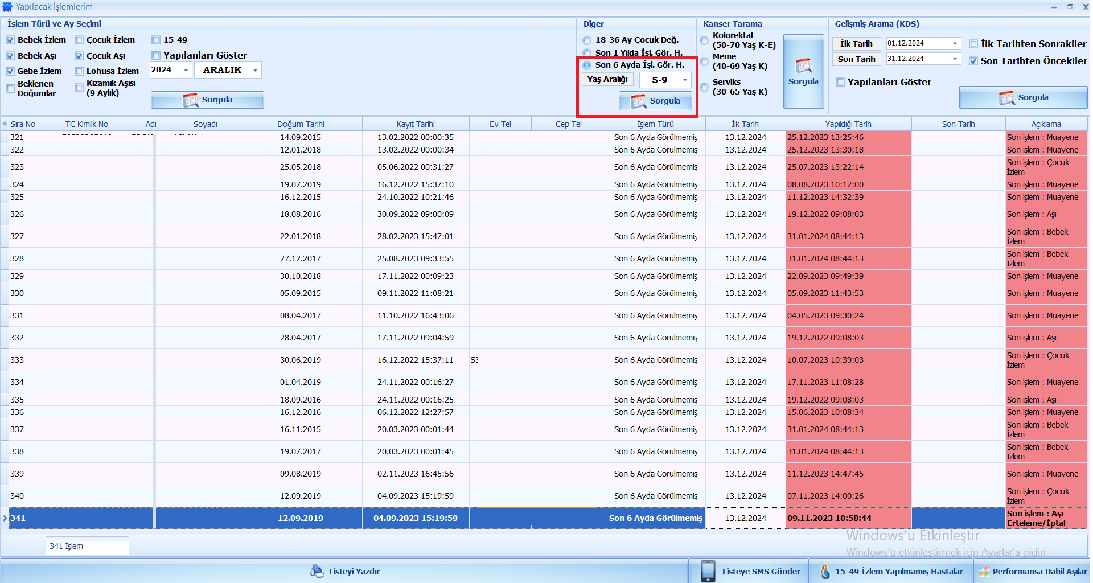Click the Sorgula button under İşlem Türü section
This screenshot has height=583, width=1093.
tap(207, 100)
